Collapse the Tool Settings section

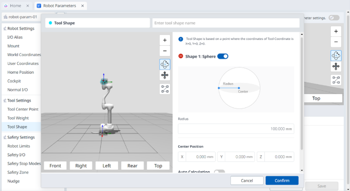(17, 101)
